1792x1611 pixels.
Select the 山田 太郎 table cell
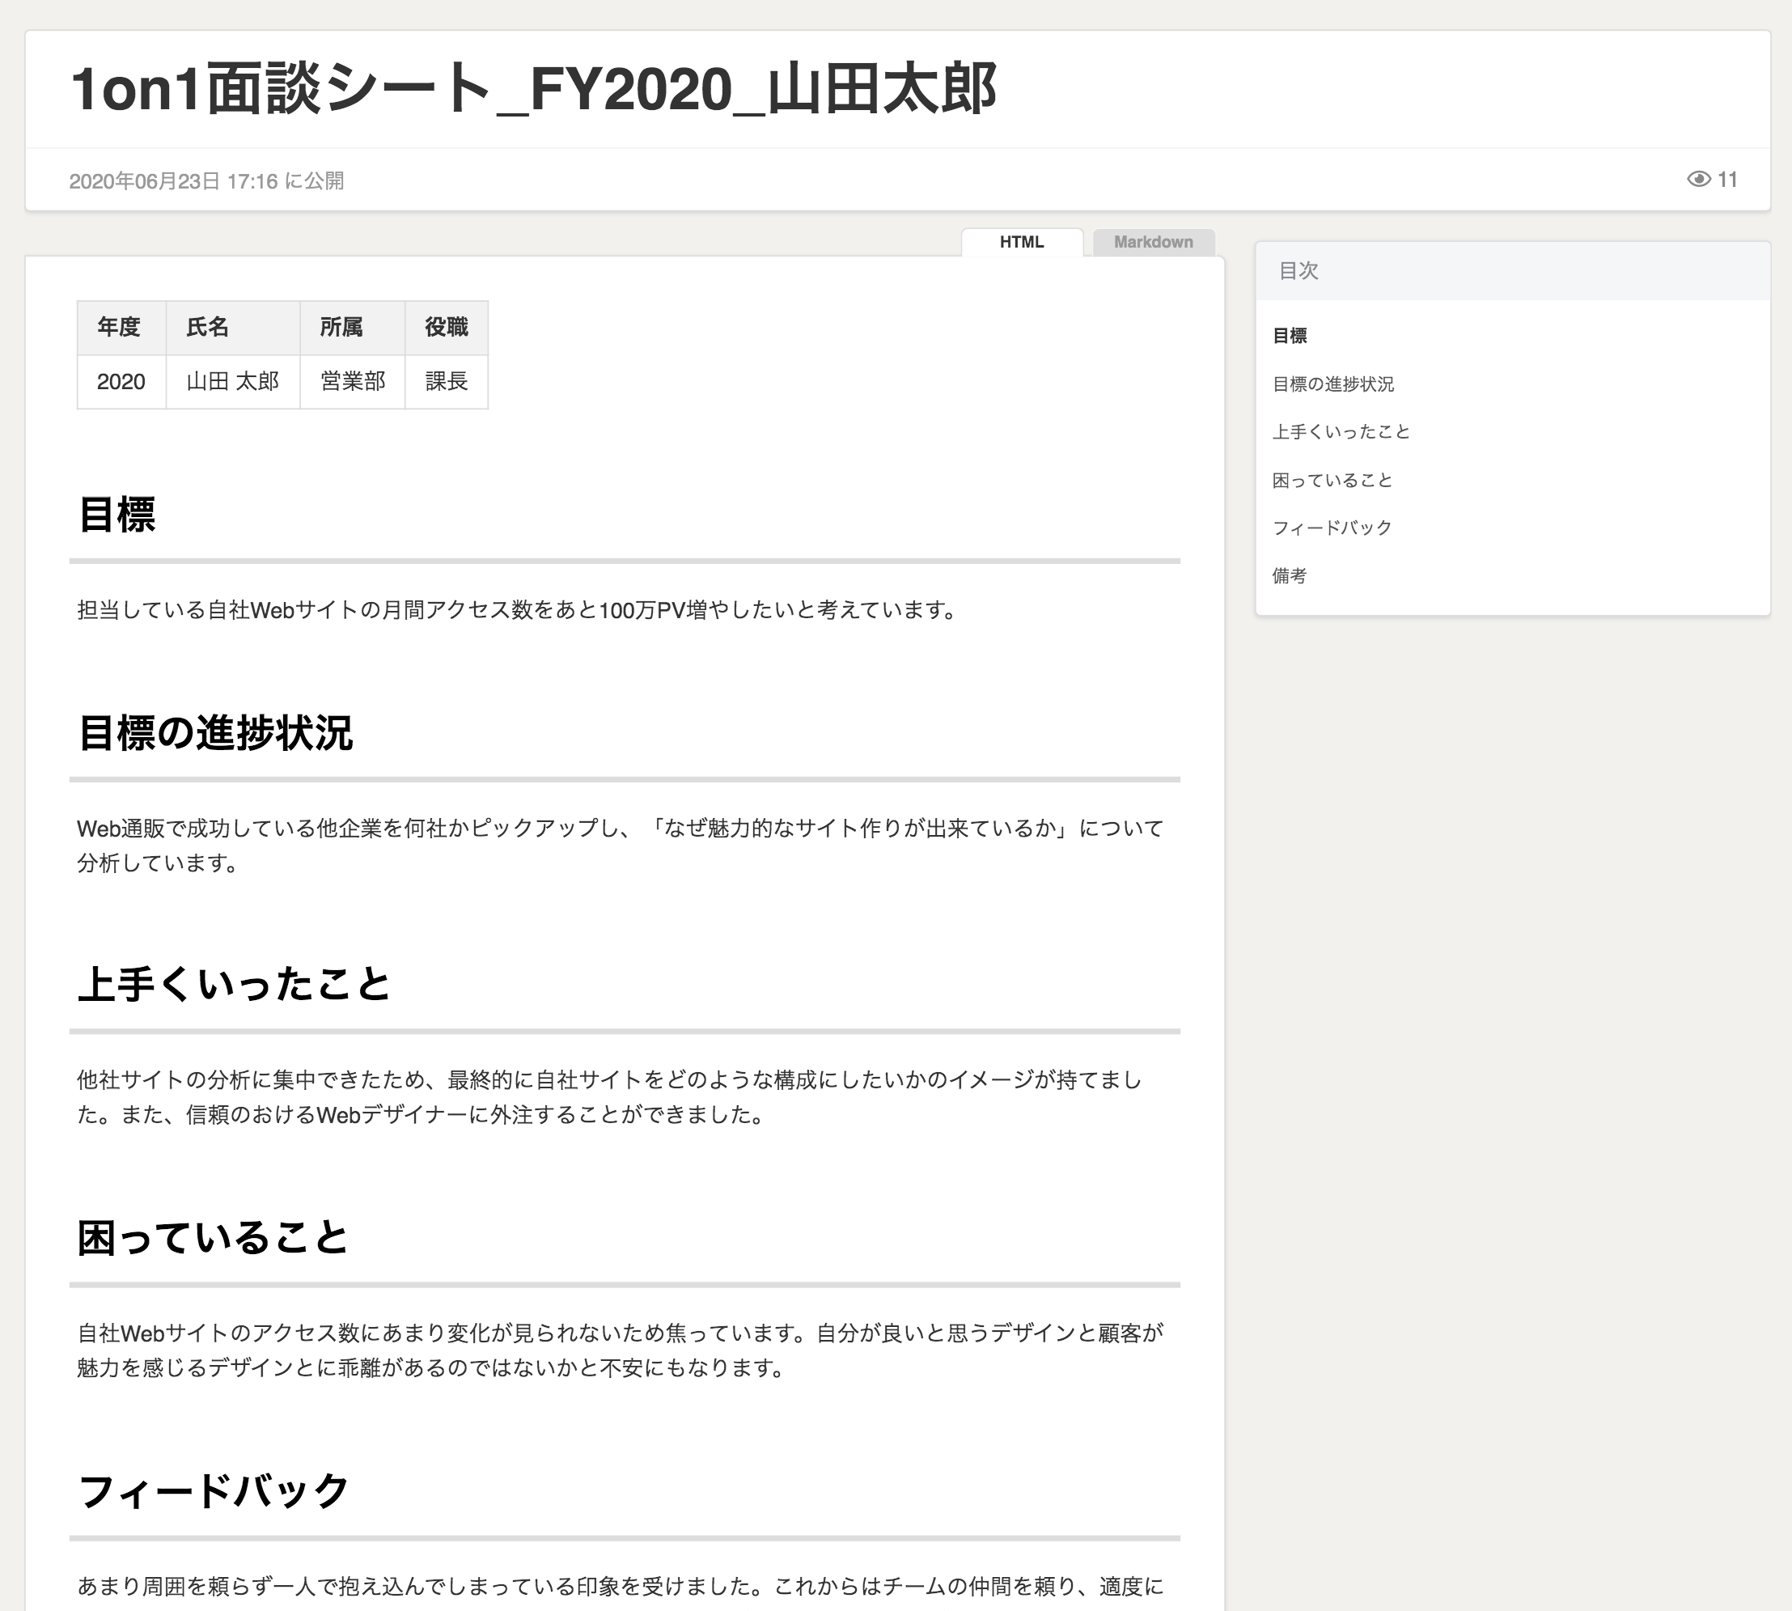click(233, 381)
